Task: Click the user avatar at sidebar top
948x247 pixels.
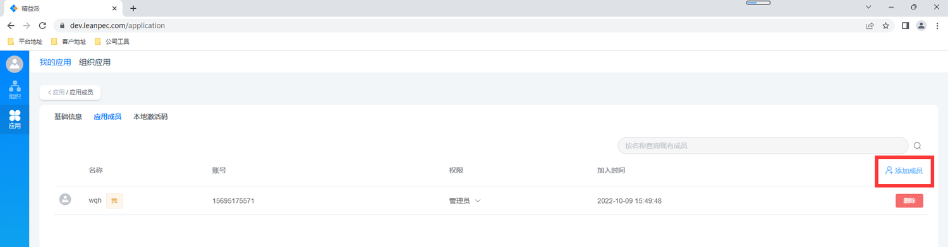Action: click(15, 64)
